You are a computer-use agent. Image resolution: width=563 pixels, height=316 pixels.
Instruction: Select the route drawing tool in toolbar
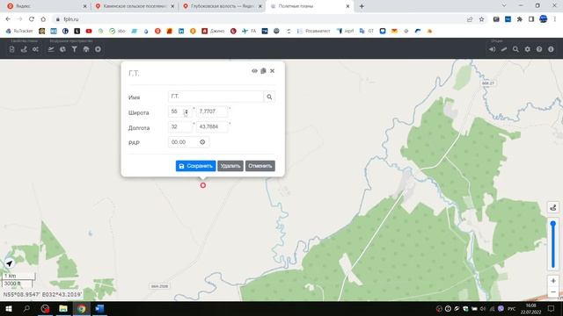pos(24,49)
